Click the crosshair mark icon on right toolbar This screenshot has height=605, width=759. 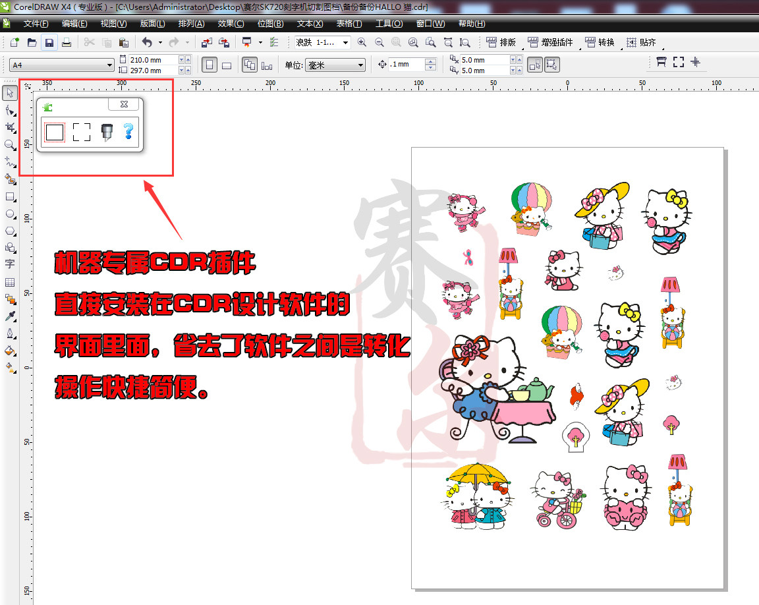[x=696, y=62]
